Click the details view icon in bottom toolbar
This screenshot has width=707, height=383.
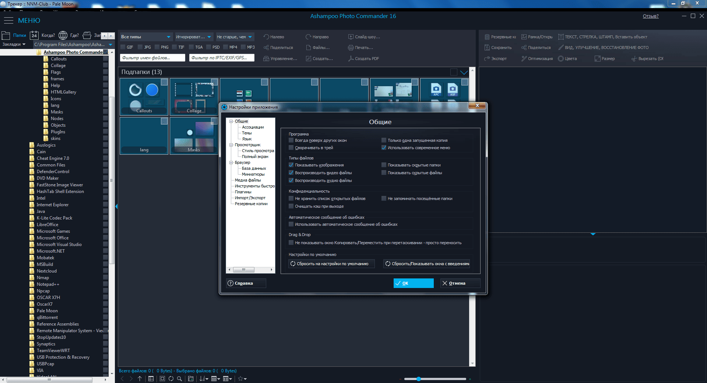point(151,379)
